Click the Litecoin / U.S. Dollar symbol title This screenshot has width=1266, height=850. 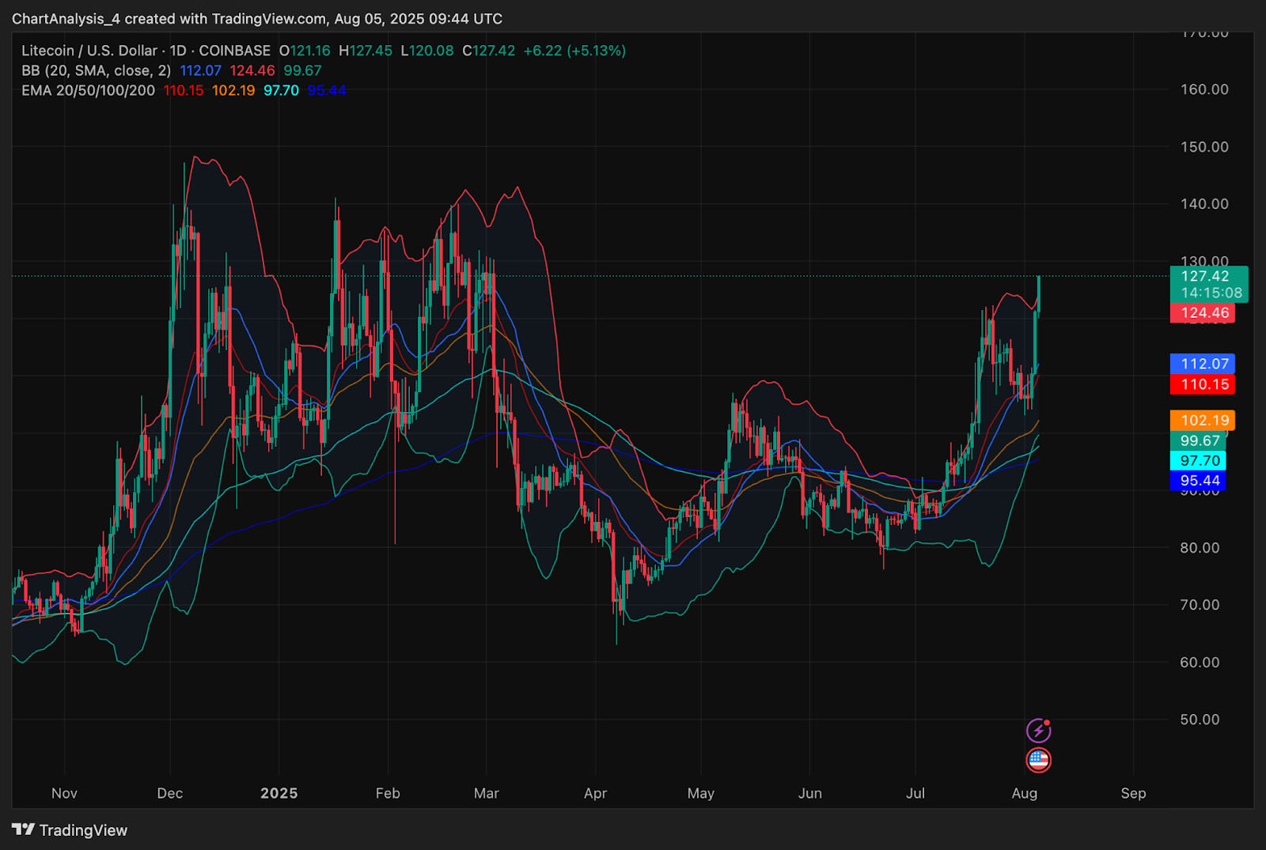[89, 51]
